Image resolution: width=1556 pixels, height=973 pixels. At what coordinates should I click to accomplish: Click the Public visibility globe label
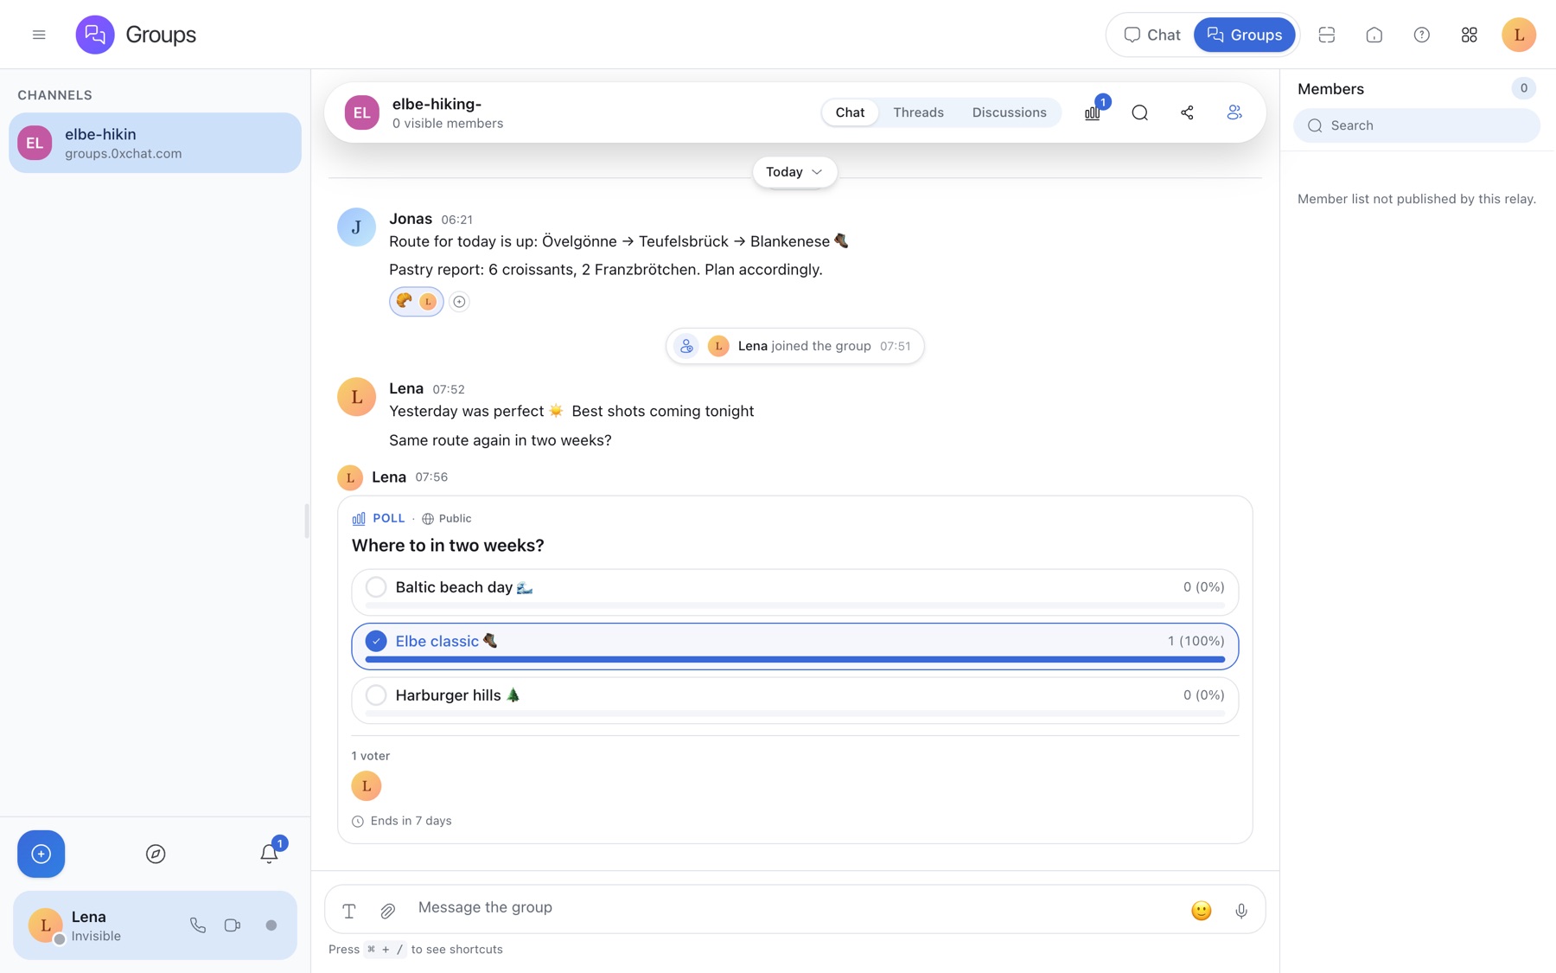(446, 519)
